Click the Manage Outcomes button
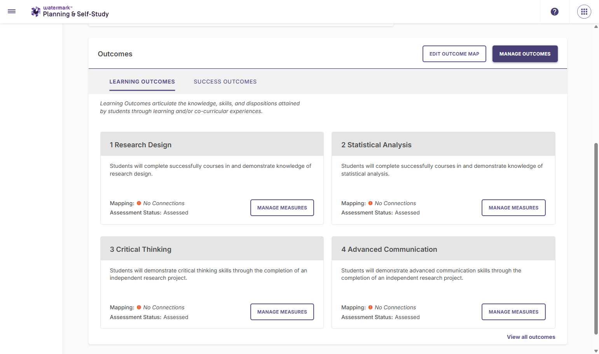 click(x=525, y=54)
